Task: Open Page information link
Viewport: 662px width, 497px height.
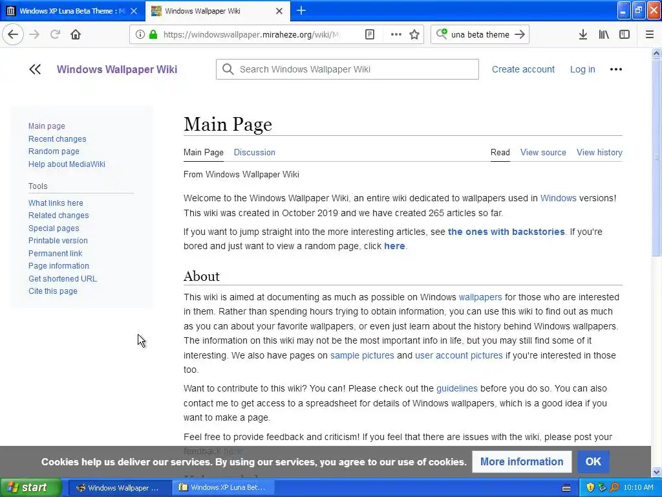Action: tap(59, 266)
